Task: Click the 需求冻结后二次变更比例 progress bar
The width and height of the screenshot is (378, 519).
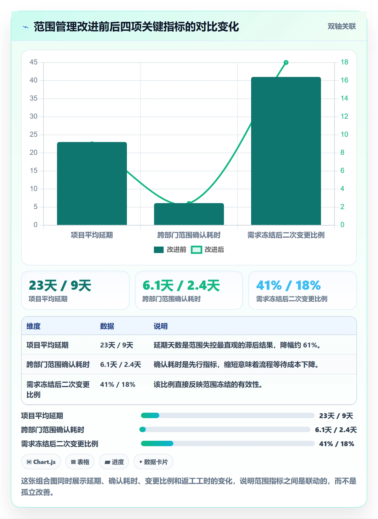Action: 228,443
